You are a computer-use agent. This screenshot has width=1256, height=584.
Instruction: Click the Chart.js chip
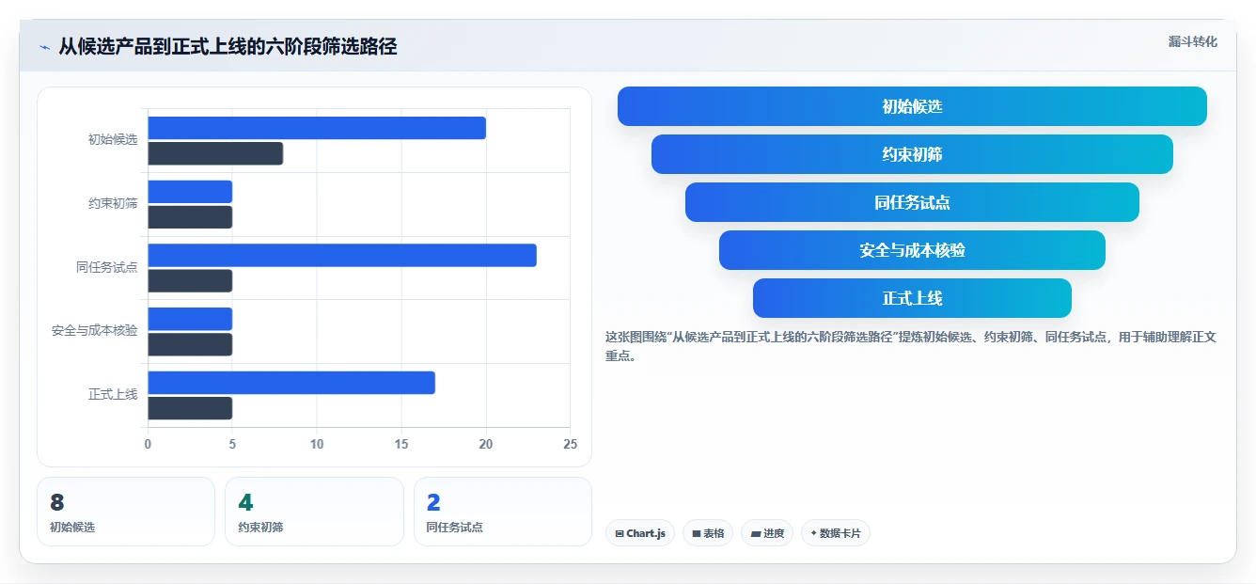point(640,533)
